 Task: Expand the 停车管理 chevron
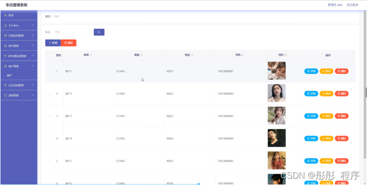pyautogui.click(x=33, y=46)
